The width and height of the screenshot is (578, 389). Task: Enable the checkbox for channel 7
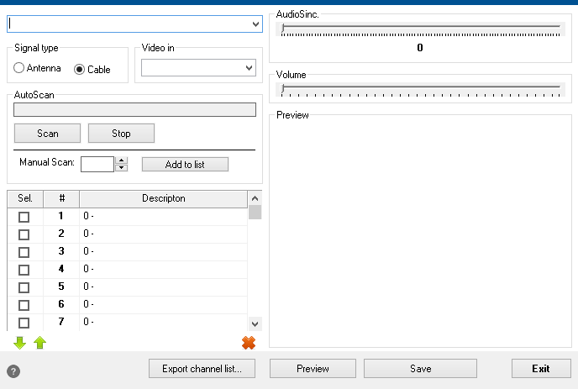[24, 323]
